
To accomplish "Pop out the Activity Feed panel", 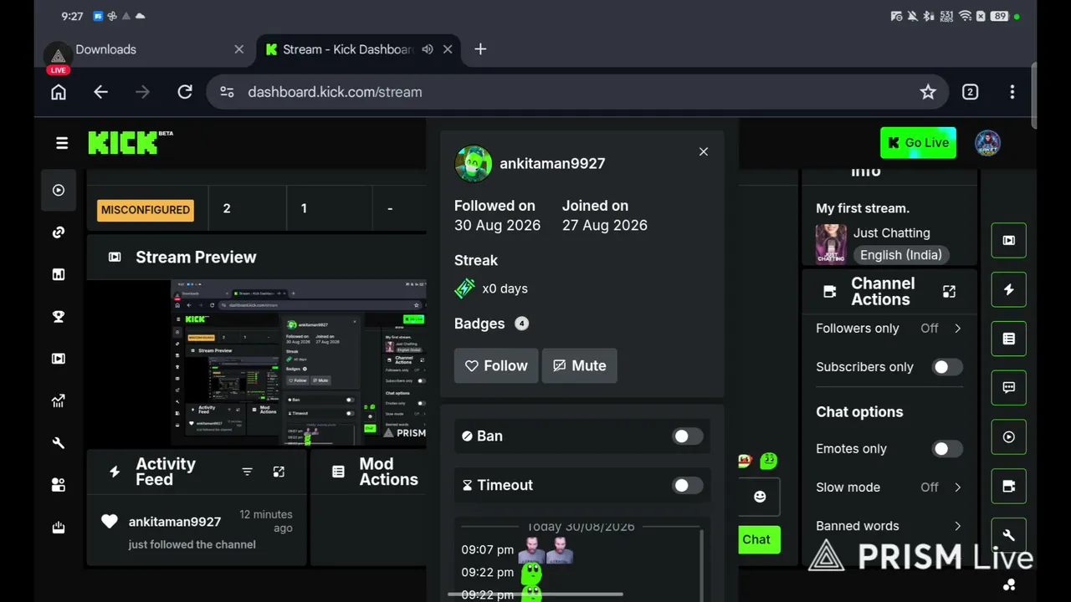I will pyautogui.click(x=279, y=472).
